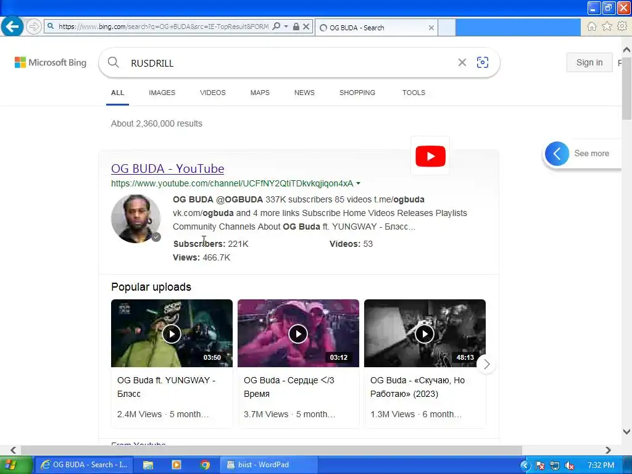Screen dimensions: 632x474
Task: Expand the dropdown arrow beside the YouTube URL
Action: pyautogui.click(x=358, y=183)
